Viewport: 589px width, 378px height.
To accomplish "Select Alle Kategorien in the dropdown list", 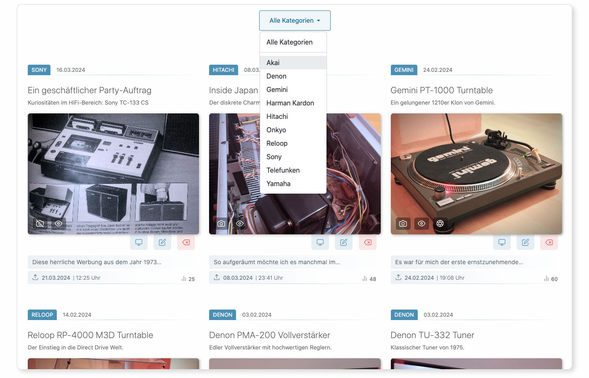I will coord(293,42).
